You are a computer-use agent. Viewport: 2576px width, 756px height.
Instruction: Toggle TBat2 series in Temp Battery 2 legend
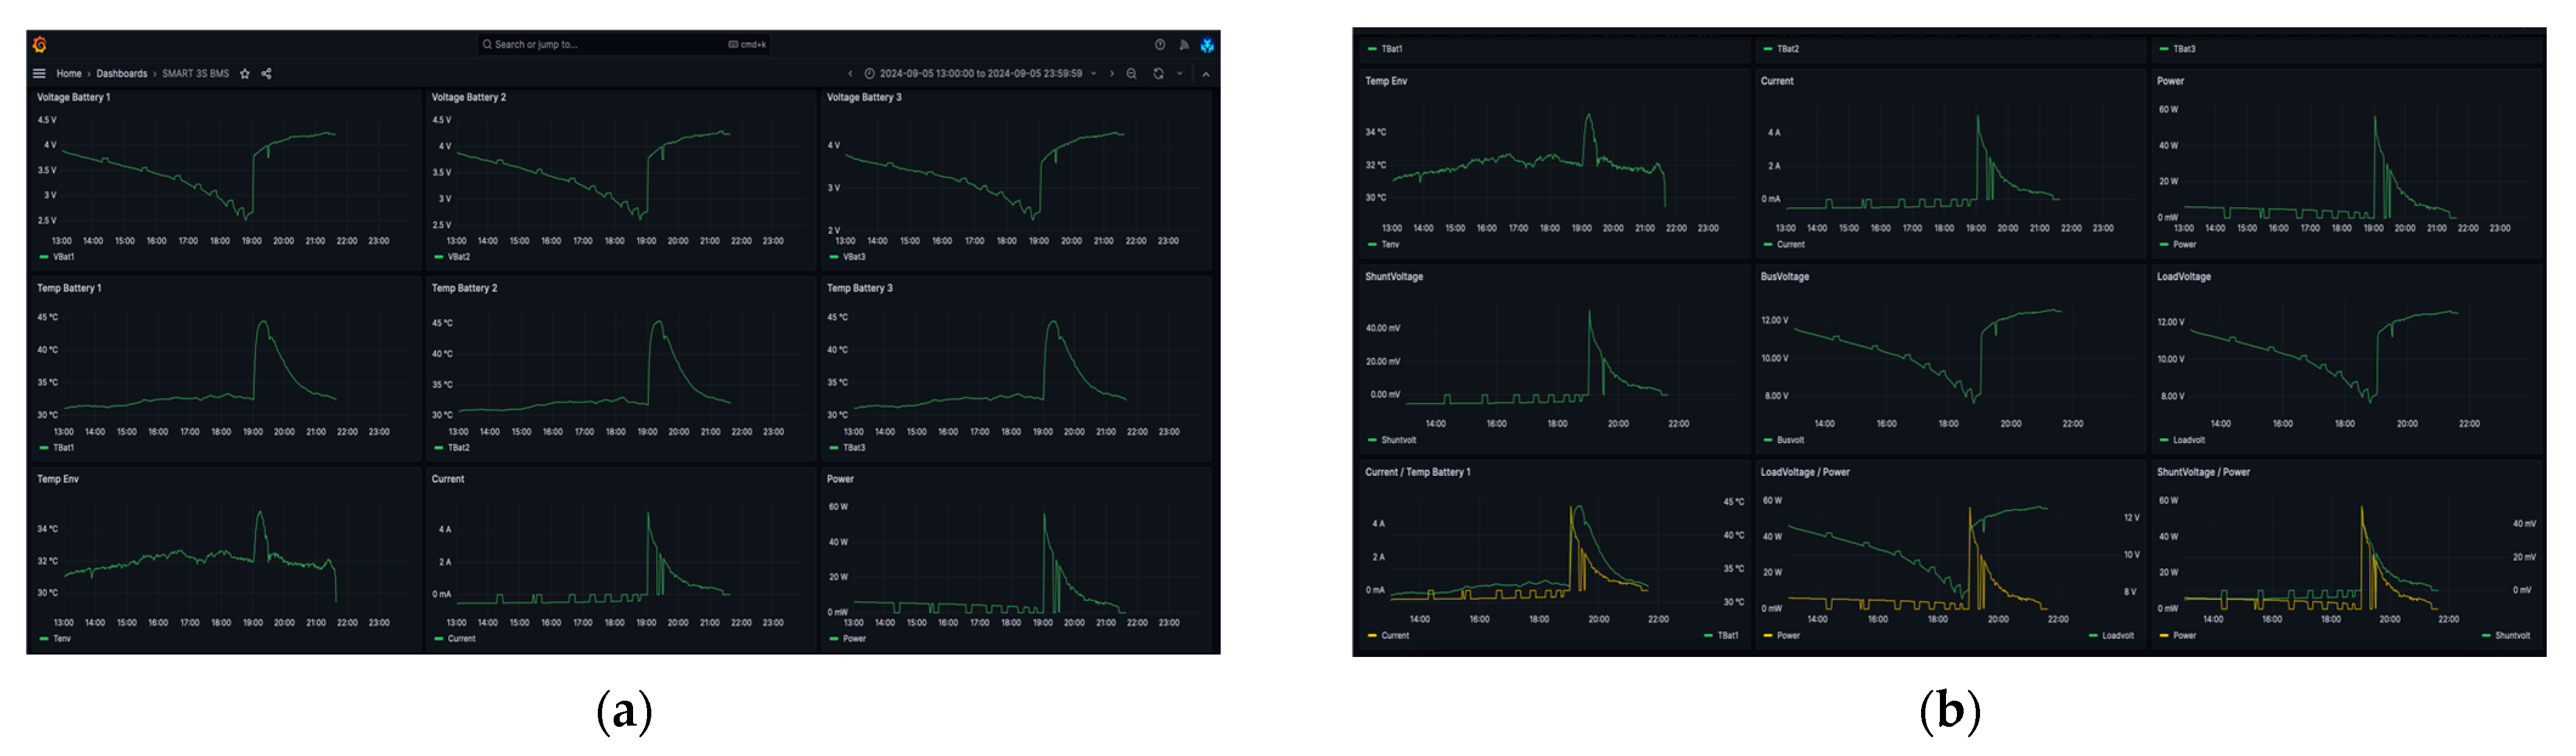pyautogui.click(x=458, y=447)
